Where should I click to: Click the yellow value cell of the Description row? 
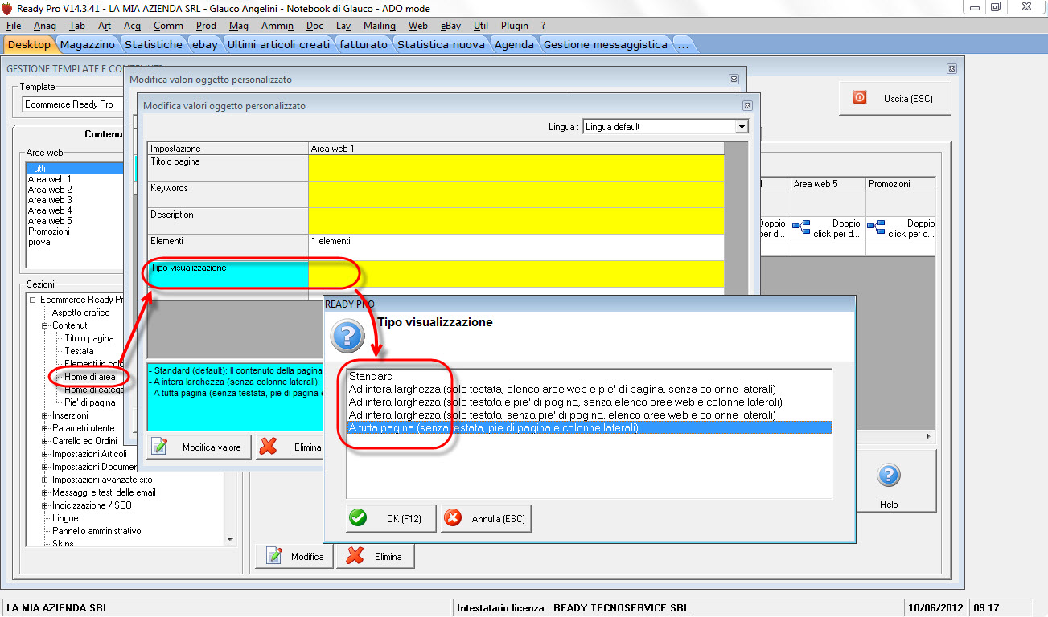(x=516, y=220)
